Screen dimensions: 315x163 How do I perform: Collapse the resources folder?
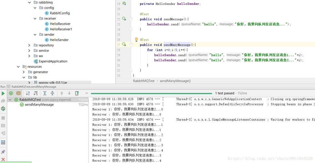point(19,67)
